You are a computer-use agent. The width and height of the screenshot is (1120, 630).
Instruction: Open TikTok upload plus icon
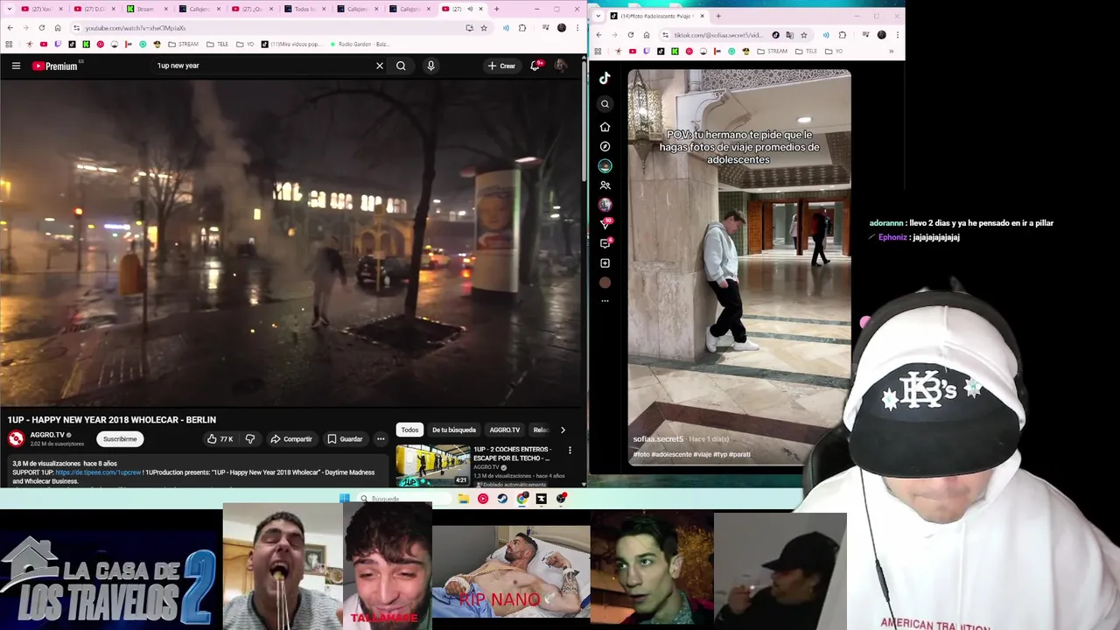point(605,263)
